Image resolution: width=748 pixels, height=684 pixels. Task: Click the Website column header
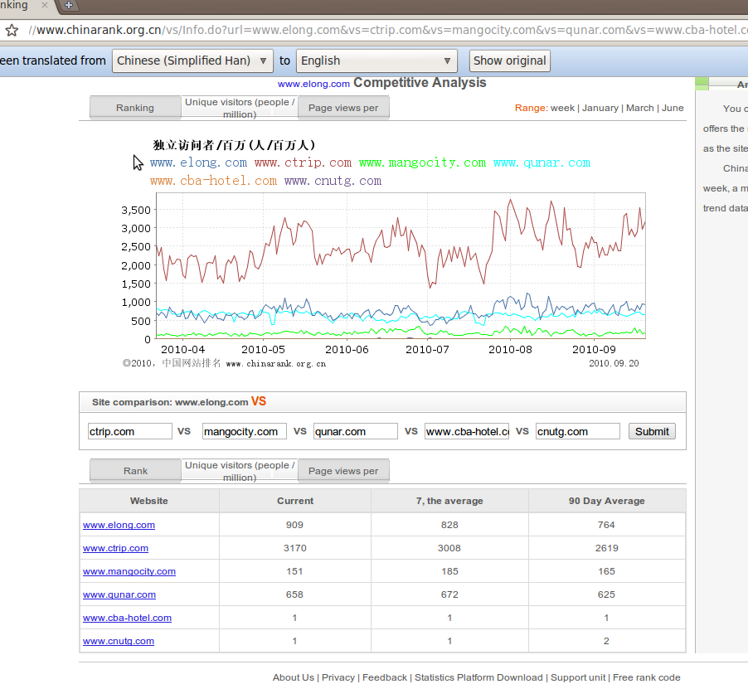148,501
